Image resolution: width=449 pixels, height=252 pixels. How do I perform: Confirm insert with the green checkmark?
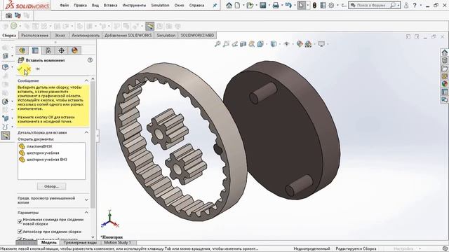pyautogui.click(x=20, y=69)
